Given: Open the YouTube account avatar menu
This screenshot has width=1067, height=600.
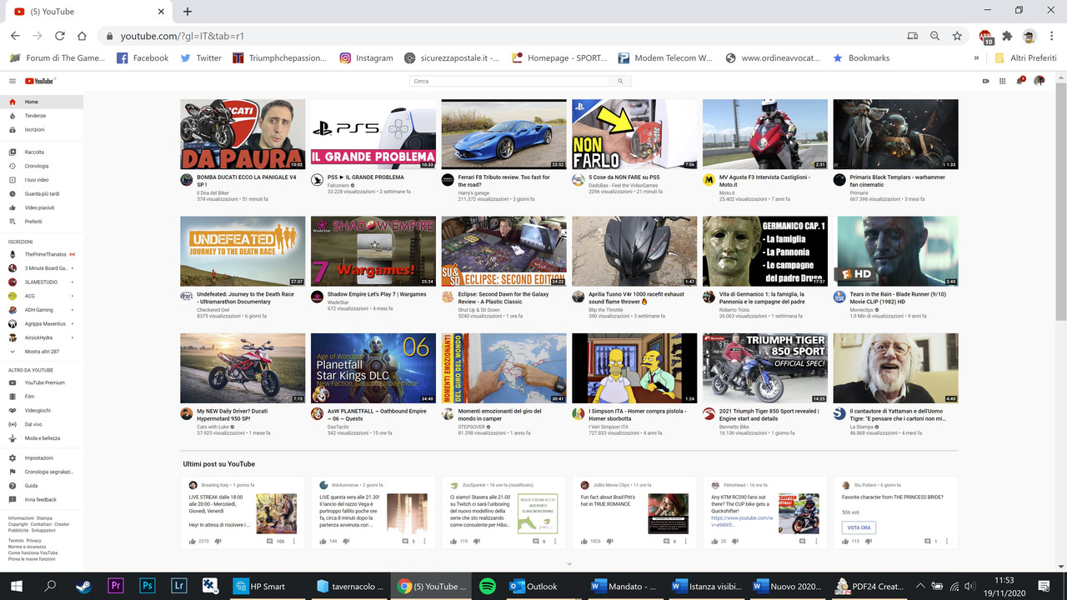Looking at the screenshot, I should 1039,81.
